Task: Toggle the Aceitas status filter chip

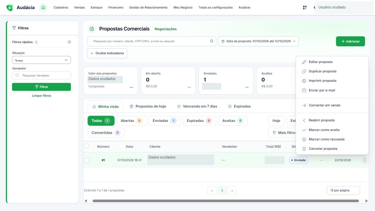Action: tap(233, 121)
